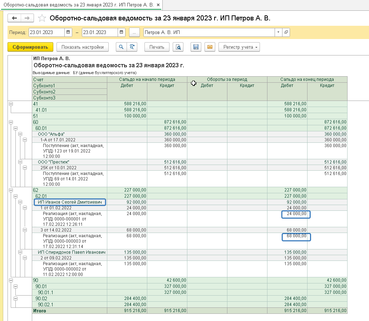Image resolution: width=369 pixels, height=321 pixels.
Task: Collapse account 60 tree group
Action: pos(10,122)
